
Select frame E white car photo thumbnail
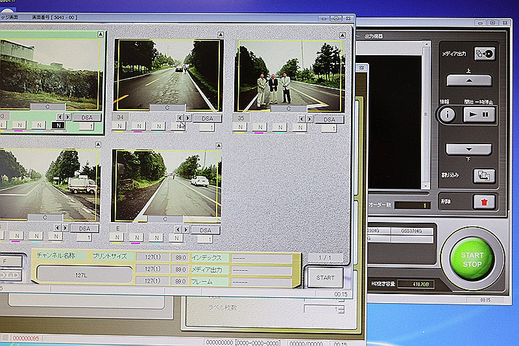(x=167, y=186)
